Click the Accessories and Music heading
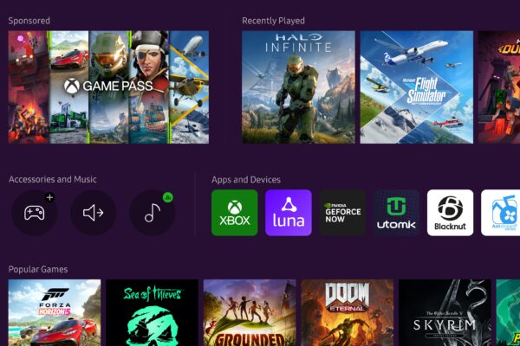This screenshot has height=346, width=520. tap(53, 179)
